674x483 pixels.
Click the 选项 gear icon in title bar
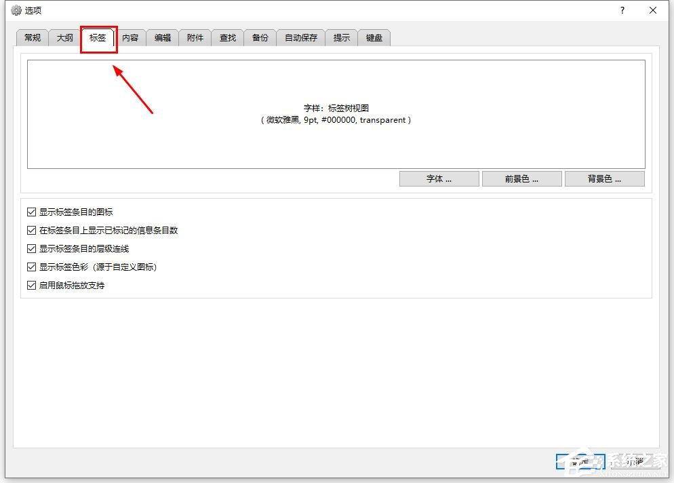coord(16,10)
